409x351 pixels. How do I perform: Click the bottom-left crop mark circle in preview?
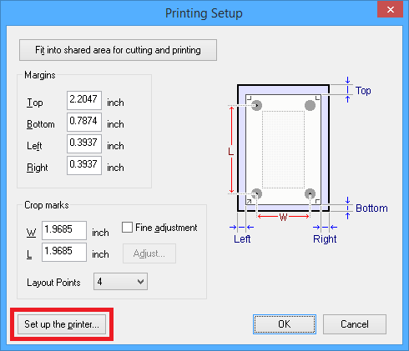tap(256, 193)
